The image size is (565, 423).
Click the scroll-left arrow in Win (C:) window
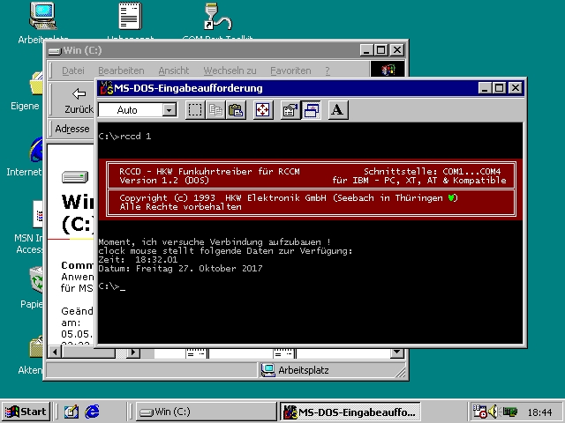click(x=55, y=352)
